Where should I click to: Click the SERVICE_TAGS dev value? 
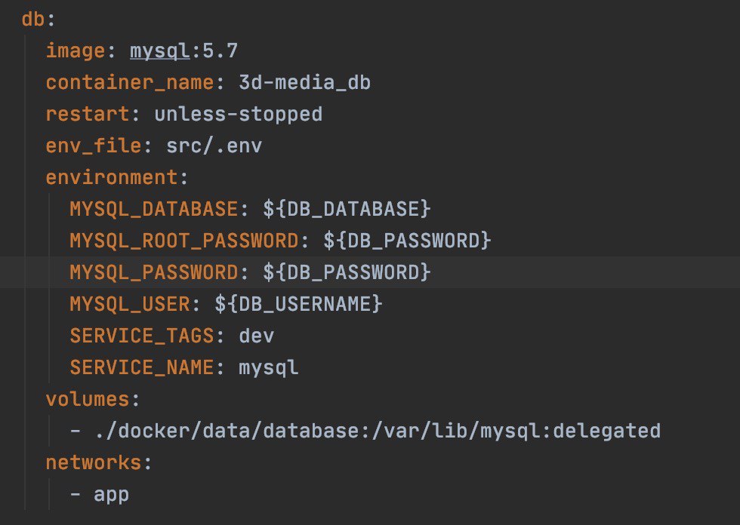[256, 336]
